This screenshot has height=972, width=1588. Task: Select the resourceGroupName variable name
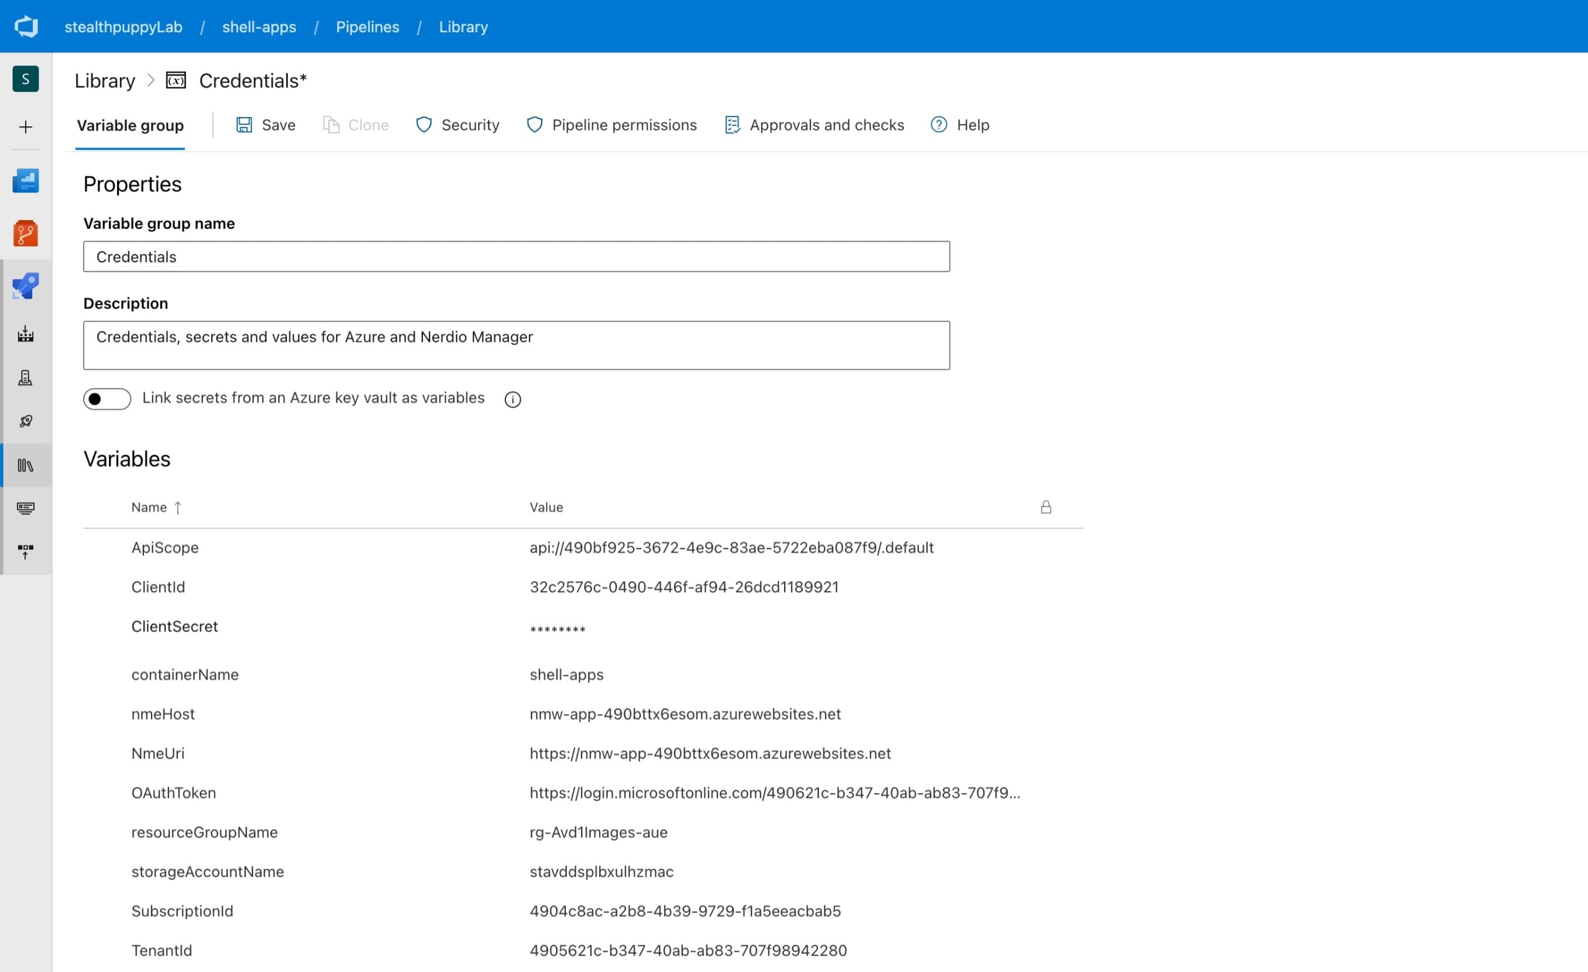tap(204, 832)
